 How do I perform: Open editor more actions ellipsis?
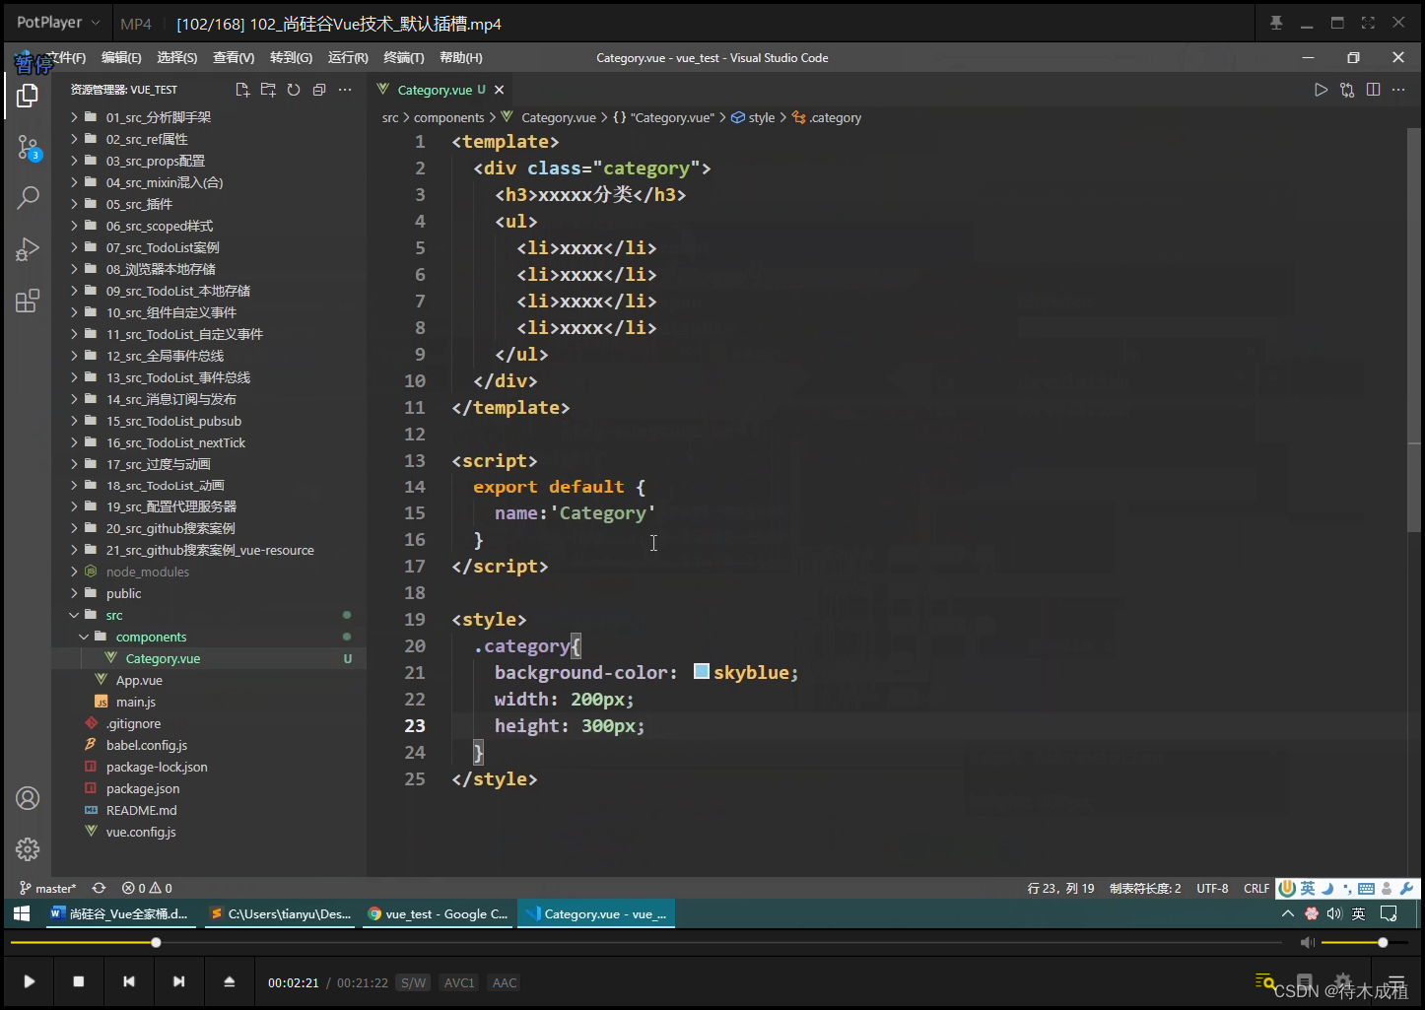pos(1398,90)
